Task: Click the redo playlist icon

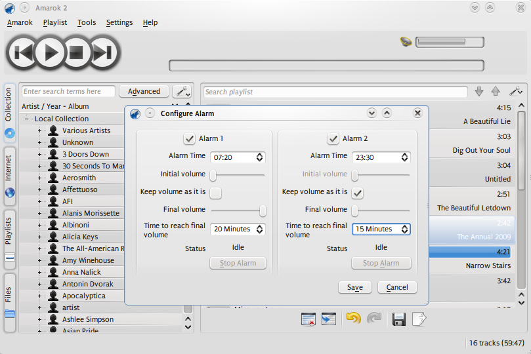Action: coord(374,318)
